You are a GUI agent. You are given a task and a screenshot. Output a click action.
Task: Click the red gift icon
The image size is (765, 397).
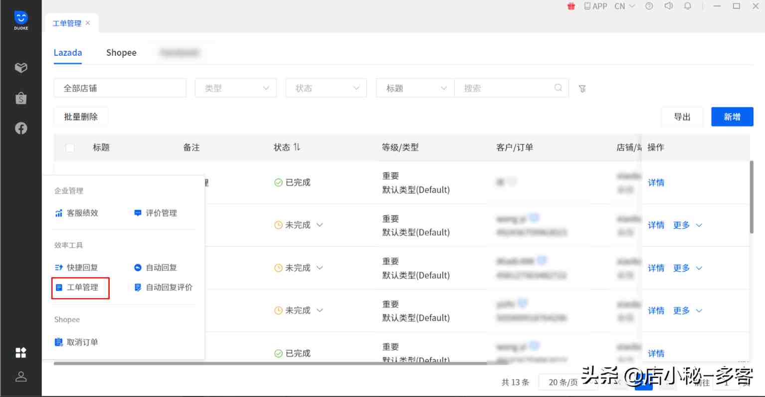572,6
